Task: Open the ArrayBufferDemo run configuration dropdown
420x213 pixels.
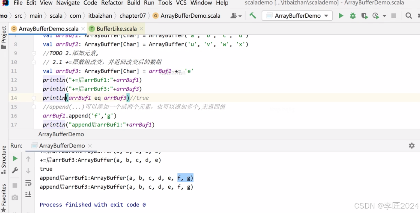Action: pos(297,16)
